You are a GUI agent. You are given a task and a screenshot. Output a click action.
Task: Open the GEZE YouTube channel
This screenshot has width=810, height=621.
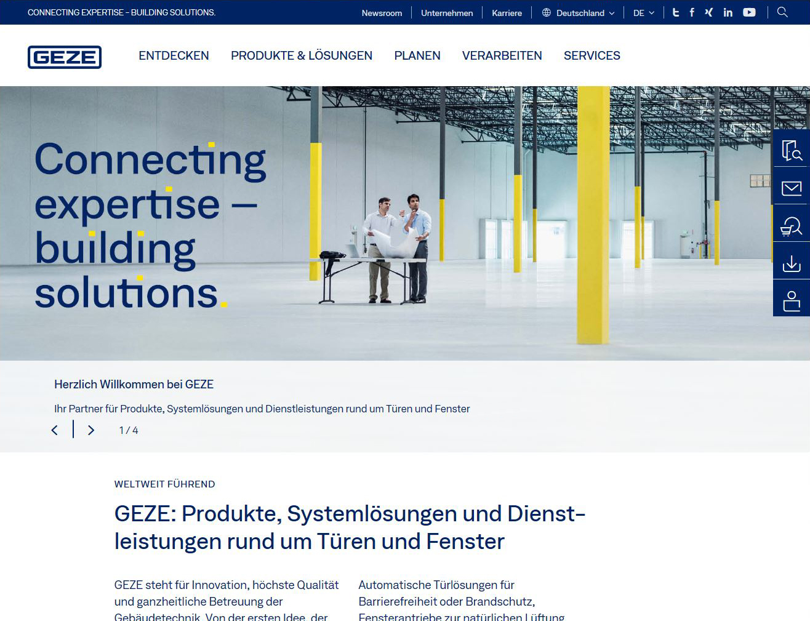click(749, 12)
